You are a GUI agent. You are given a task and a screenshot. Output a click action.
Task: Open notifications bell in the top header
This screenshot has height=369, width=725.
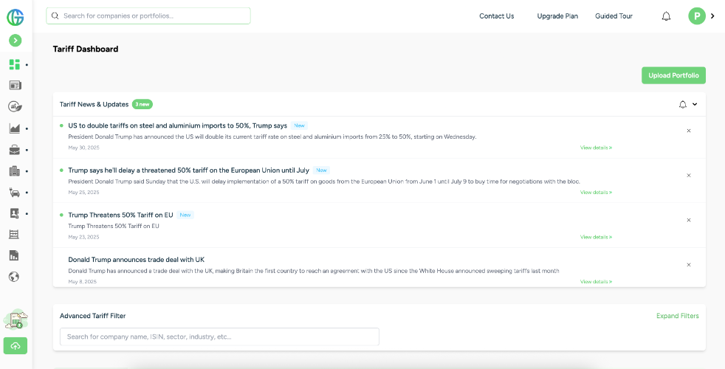[x=666, y=17]
